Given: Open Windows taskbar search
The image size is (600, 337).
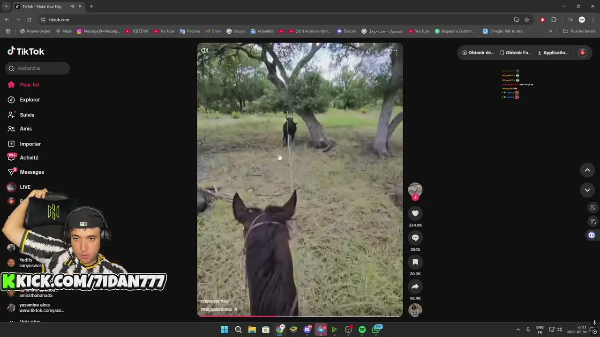Looking at the screenshot, I should (x=238, y=330).
